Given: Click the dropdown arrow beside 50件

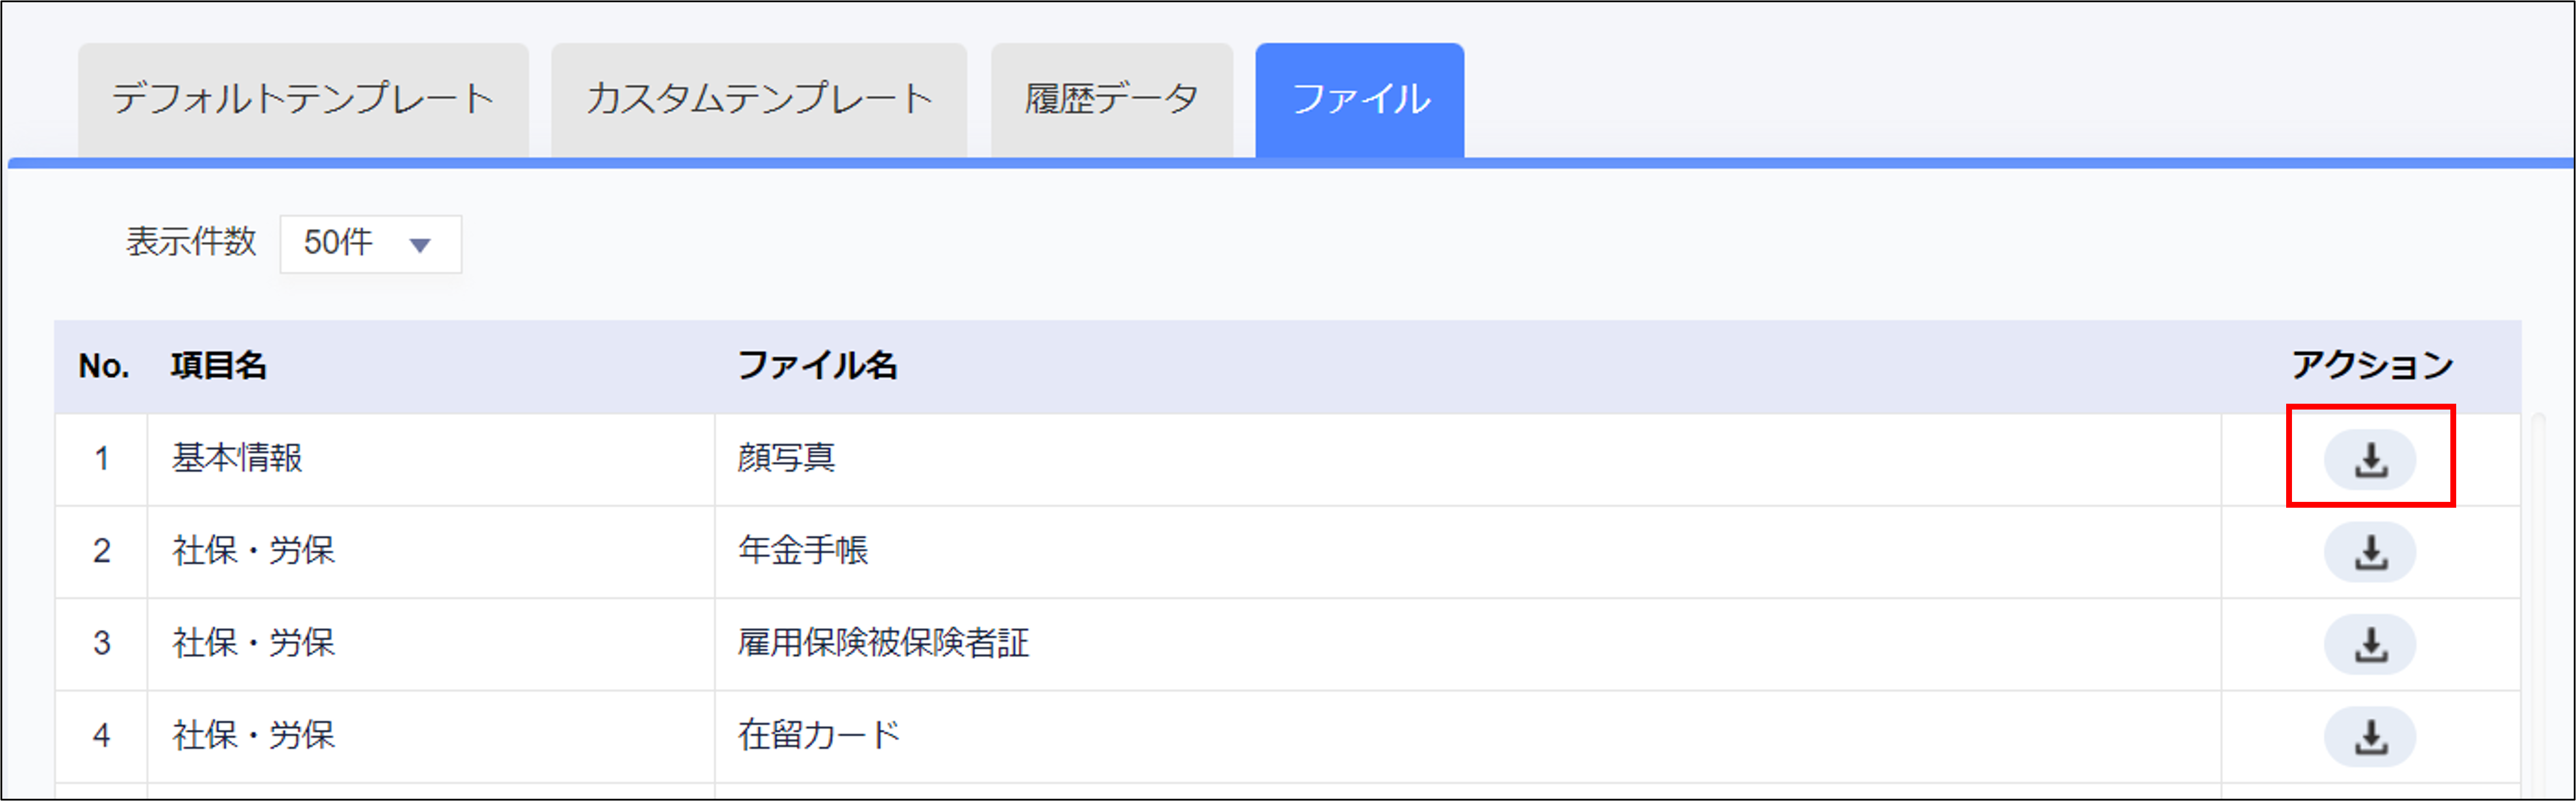Looking at the screenshot, I should 420,244.
